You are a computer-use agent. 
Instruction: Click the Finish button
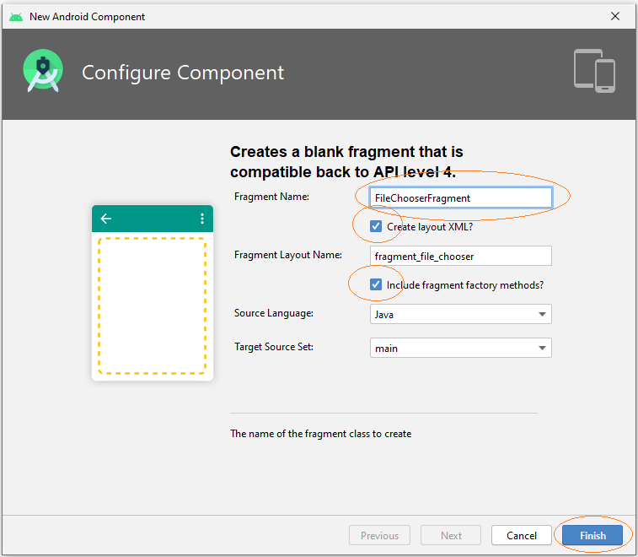592,535
